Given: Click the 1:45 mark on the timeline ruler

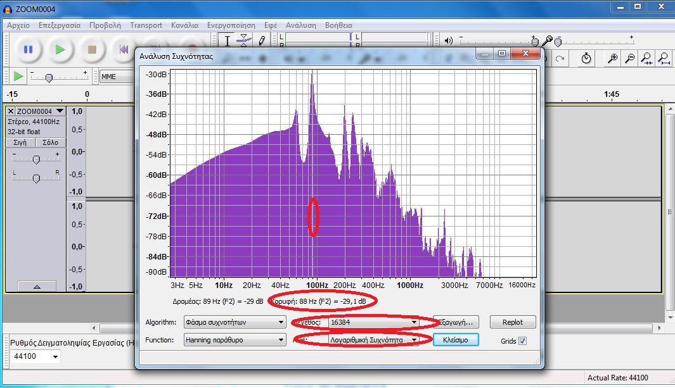Looking at the screenshot, I should tap(611, 94).
